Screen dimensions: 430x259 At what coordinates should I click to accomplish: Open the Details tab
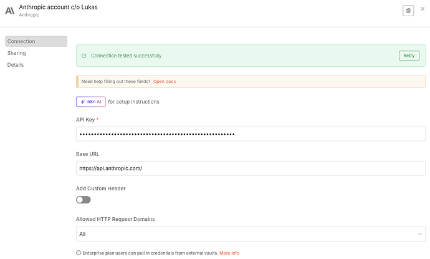(x=16, y=65)
